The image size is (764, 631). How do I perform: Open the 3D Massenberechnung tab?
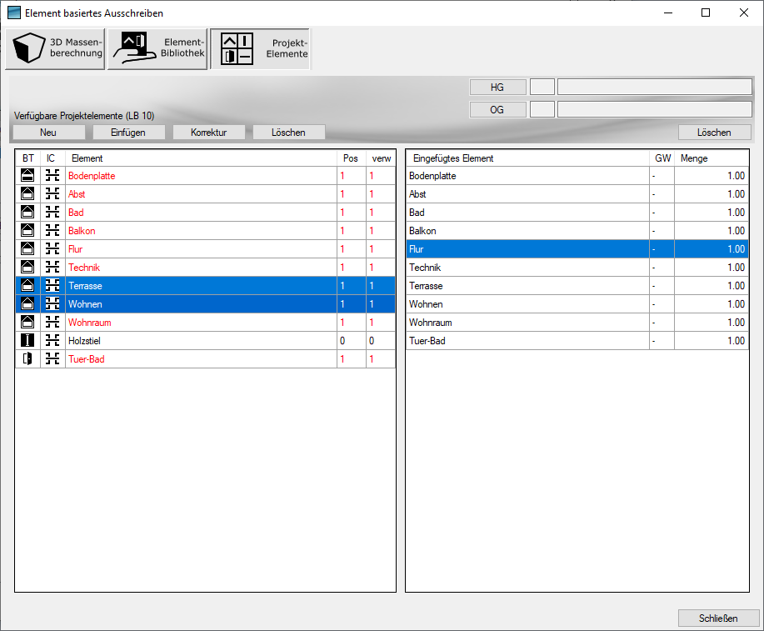pos(55,49)
